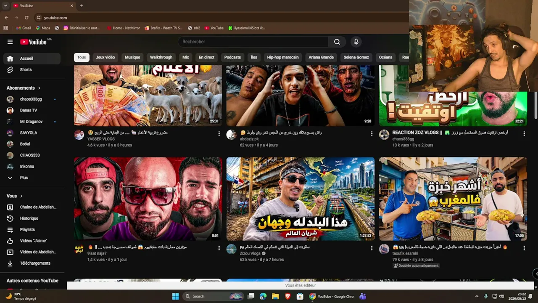The width and height of the screenshot is (538, 303).
Task: Open more options for YASSER VLOGS video
Action: coord(219,133)
